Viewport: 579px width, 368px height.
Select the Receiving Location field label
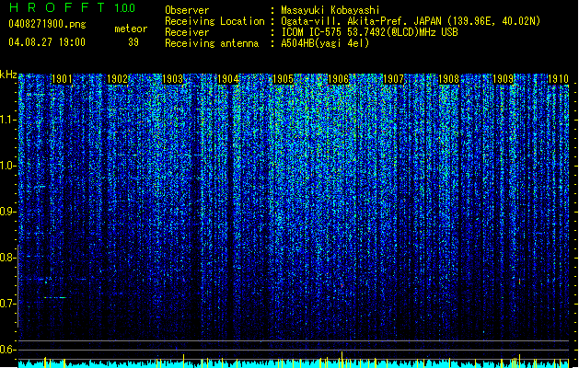(214, 21)
